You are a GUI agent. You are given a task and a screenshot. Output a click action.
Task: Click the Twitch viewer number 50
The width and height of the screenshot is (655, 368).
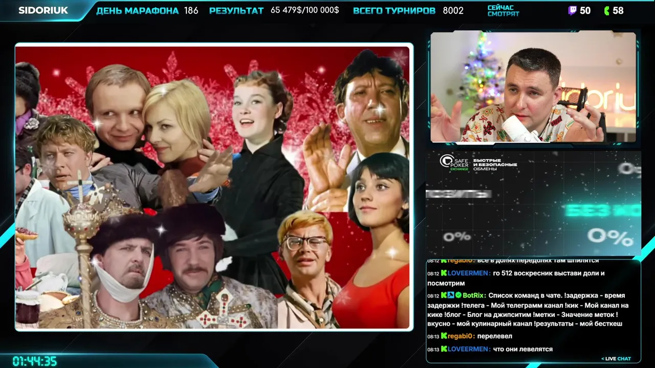tap(585, 10)
